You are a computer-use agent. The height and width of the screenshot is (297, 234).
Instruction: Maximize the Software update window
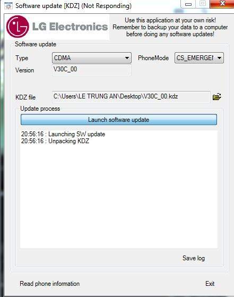[203, 4]
